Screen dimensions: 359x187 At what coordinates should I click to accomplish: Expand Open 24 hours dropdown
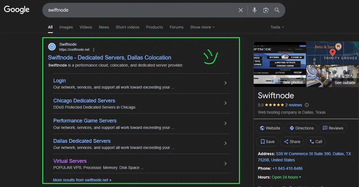286,177
